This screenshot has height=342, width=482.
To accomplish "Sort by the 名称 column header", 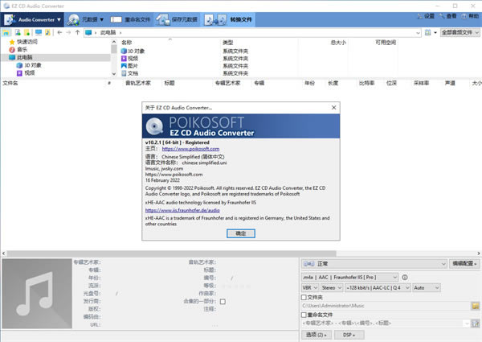I will (x=127, y=43).
